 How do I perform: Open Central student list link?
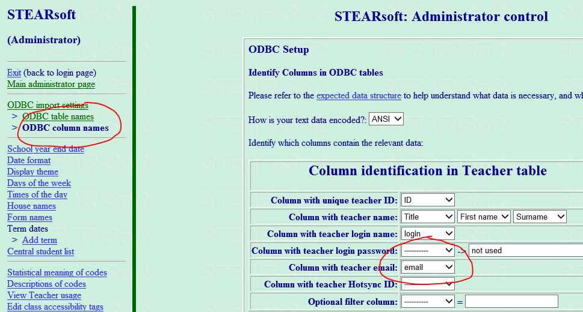coord(40,252)
